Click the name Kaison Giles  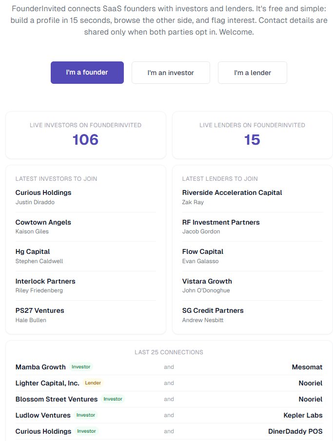pyautogui.click(x=32, y=231)
